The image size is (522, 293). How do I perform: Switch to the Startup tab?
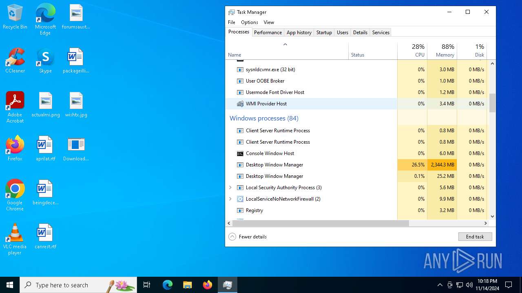click(324, 33)
